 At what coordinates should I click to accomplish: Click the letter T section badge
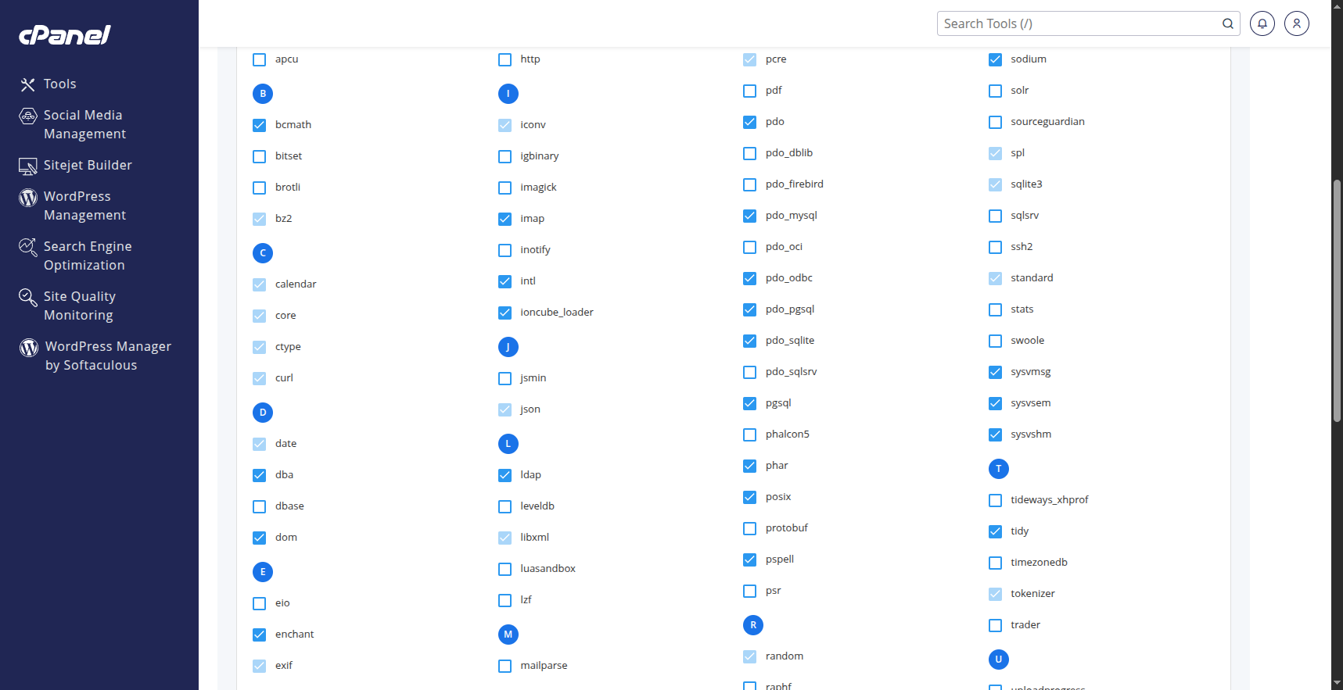pos(999,469)
